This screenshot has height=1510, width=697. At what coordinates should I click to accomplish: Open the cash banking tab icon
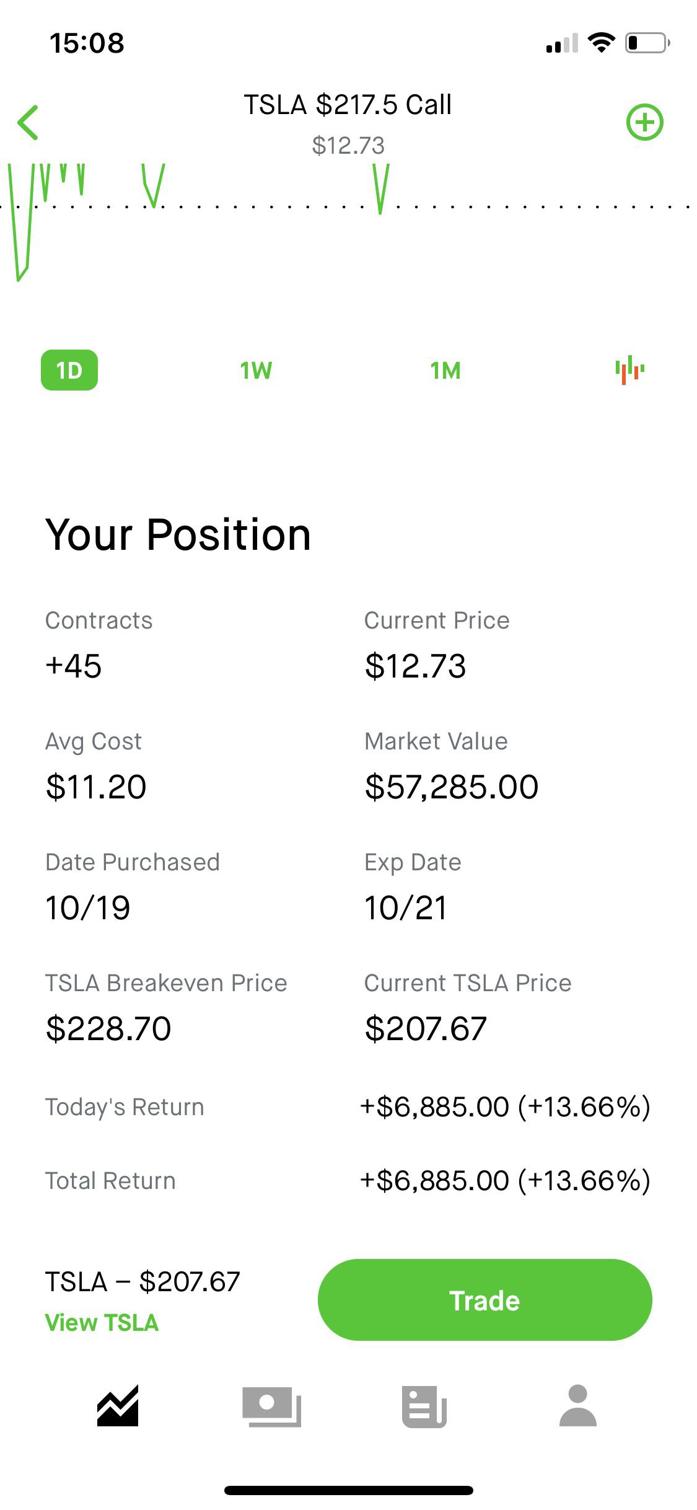[271, 1406]
